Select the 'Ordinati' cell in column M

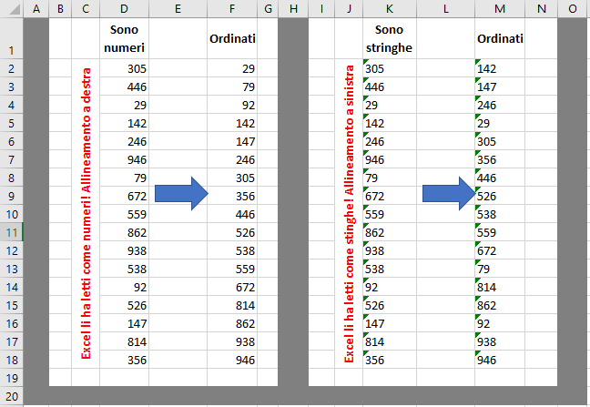pyautogui.click(x=500, y=39)
